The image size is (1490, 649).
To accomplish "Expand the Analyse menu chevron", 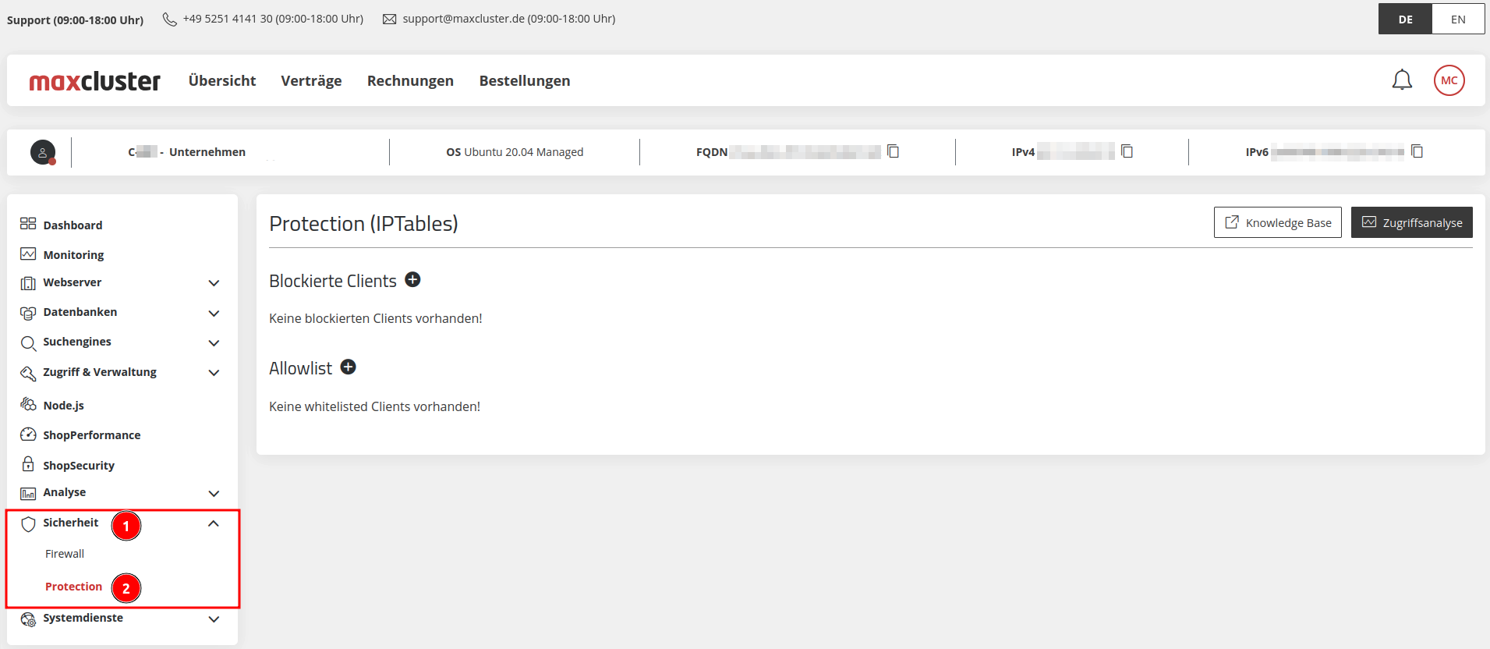I will tap(214, 494).
